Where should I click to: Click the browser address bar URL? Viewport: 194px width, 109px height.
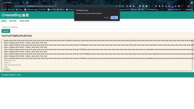pyautogui.click(x=42, y=6)
